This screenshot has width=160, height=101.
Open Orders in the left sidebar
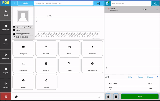tap(6, 42)
